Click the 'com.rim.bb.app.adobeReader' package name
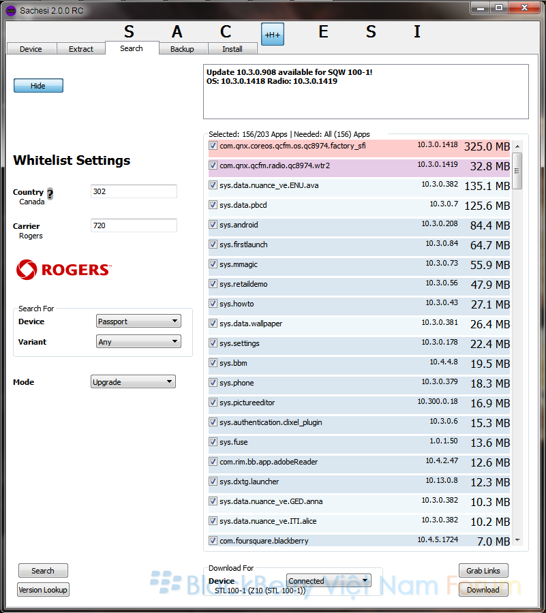Viewport: 546px width, 613px height. click(x=269, y=462)
